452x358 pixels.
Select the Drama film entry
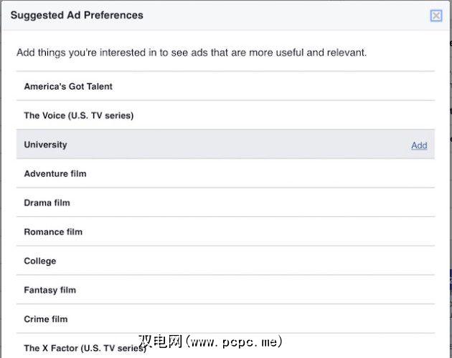[x=47, y=203]
